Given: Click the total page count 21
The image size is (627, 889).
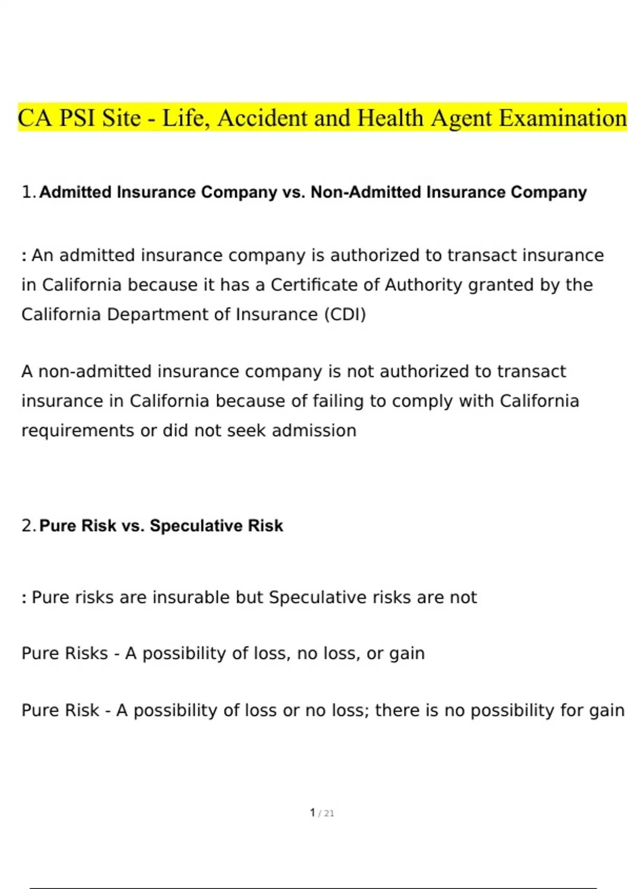Looking at the screenshot, I should pyautogui.click(x=329, y=814).
